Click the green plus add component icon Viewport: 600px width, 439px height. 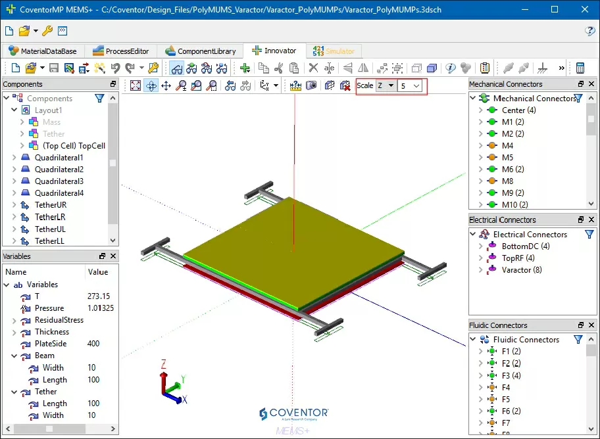pos(245,68)
